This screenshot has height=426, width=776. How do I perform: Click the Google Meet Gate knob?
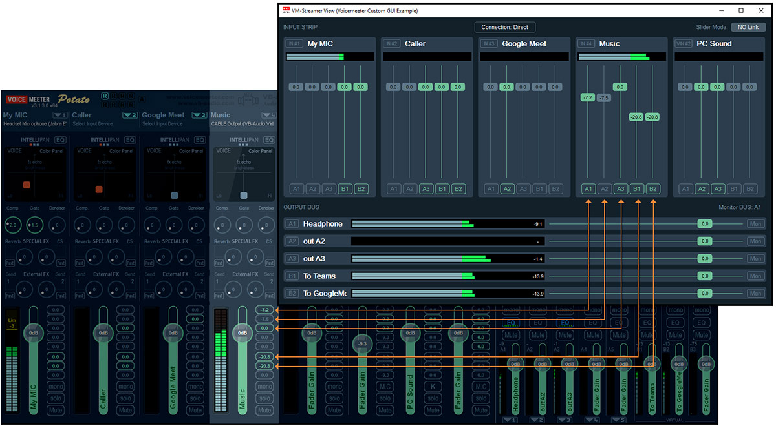tap(174, 225)
